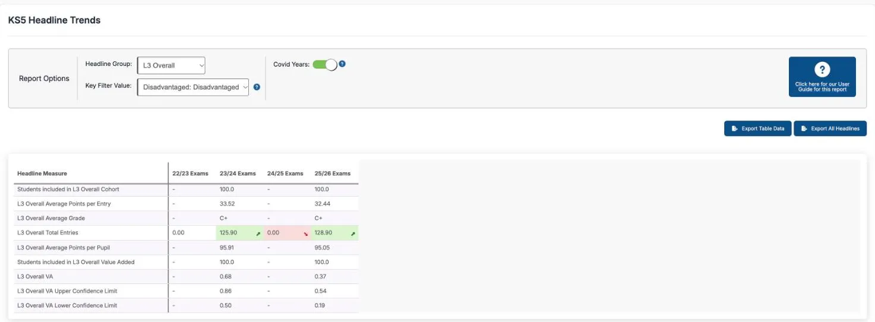This screenshot has width=875, height=322.
Task: Open the Headline Group dropdown
Action: click(x=171, y=65)
